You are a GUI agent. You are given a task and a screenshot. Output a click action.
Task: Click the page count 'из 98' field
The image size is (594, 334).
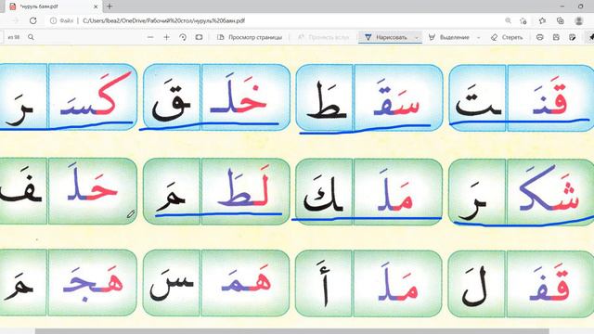point(14,37)
